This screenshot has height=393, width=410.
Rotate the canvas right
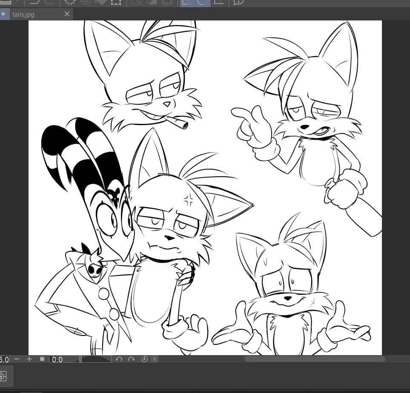(x=131, y=359)
